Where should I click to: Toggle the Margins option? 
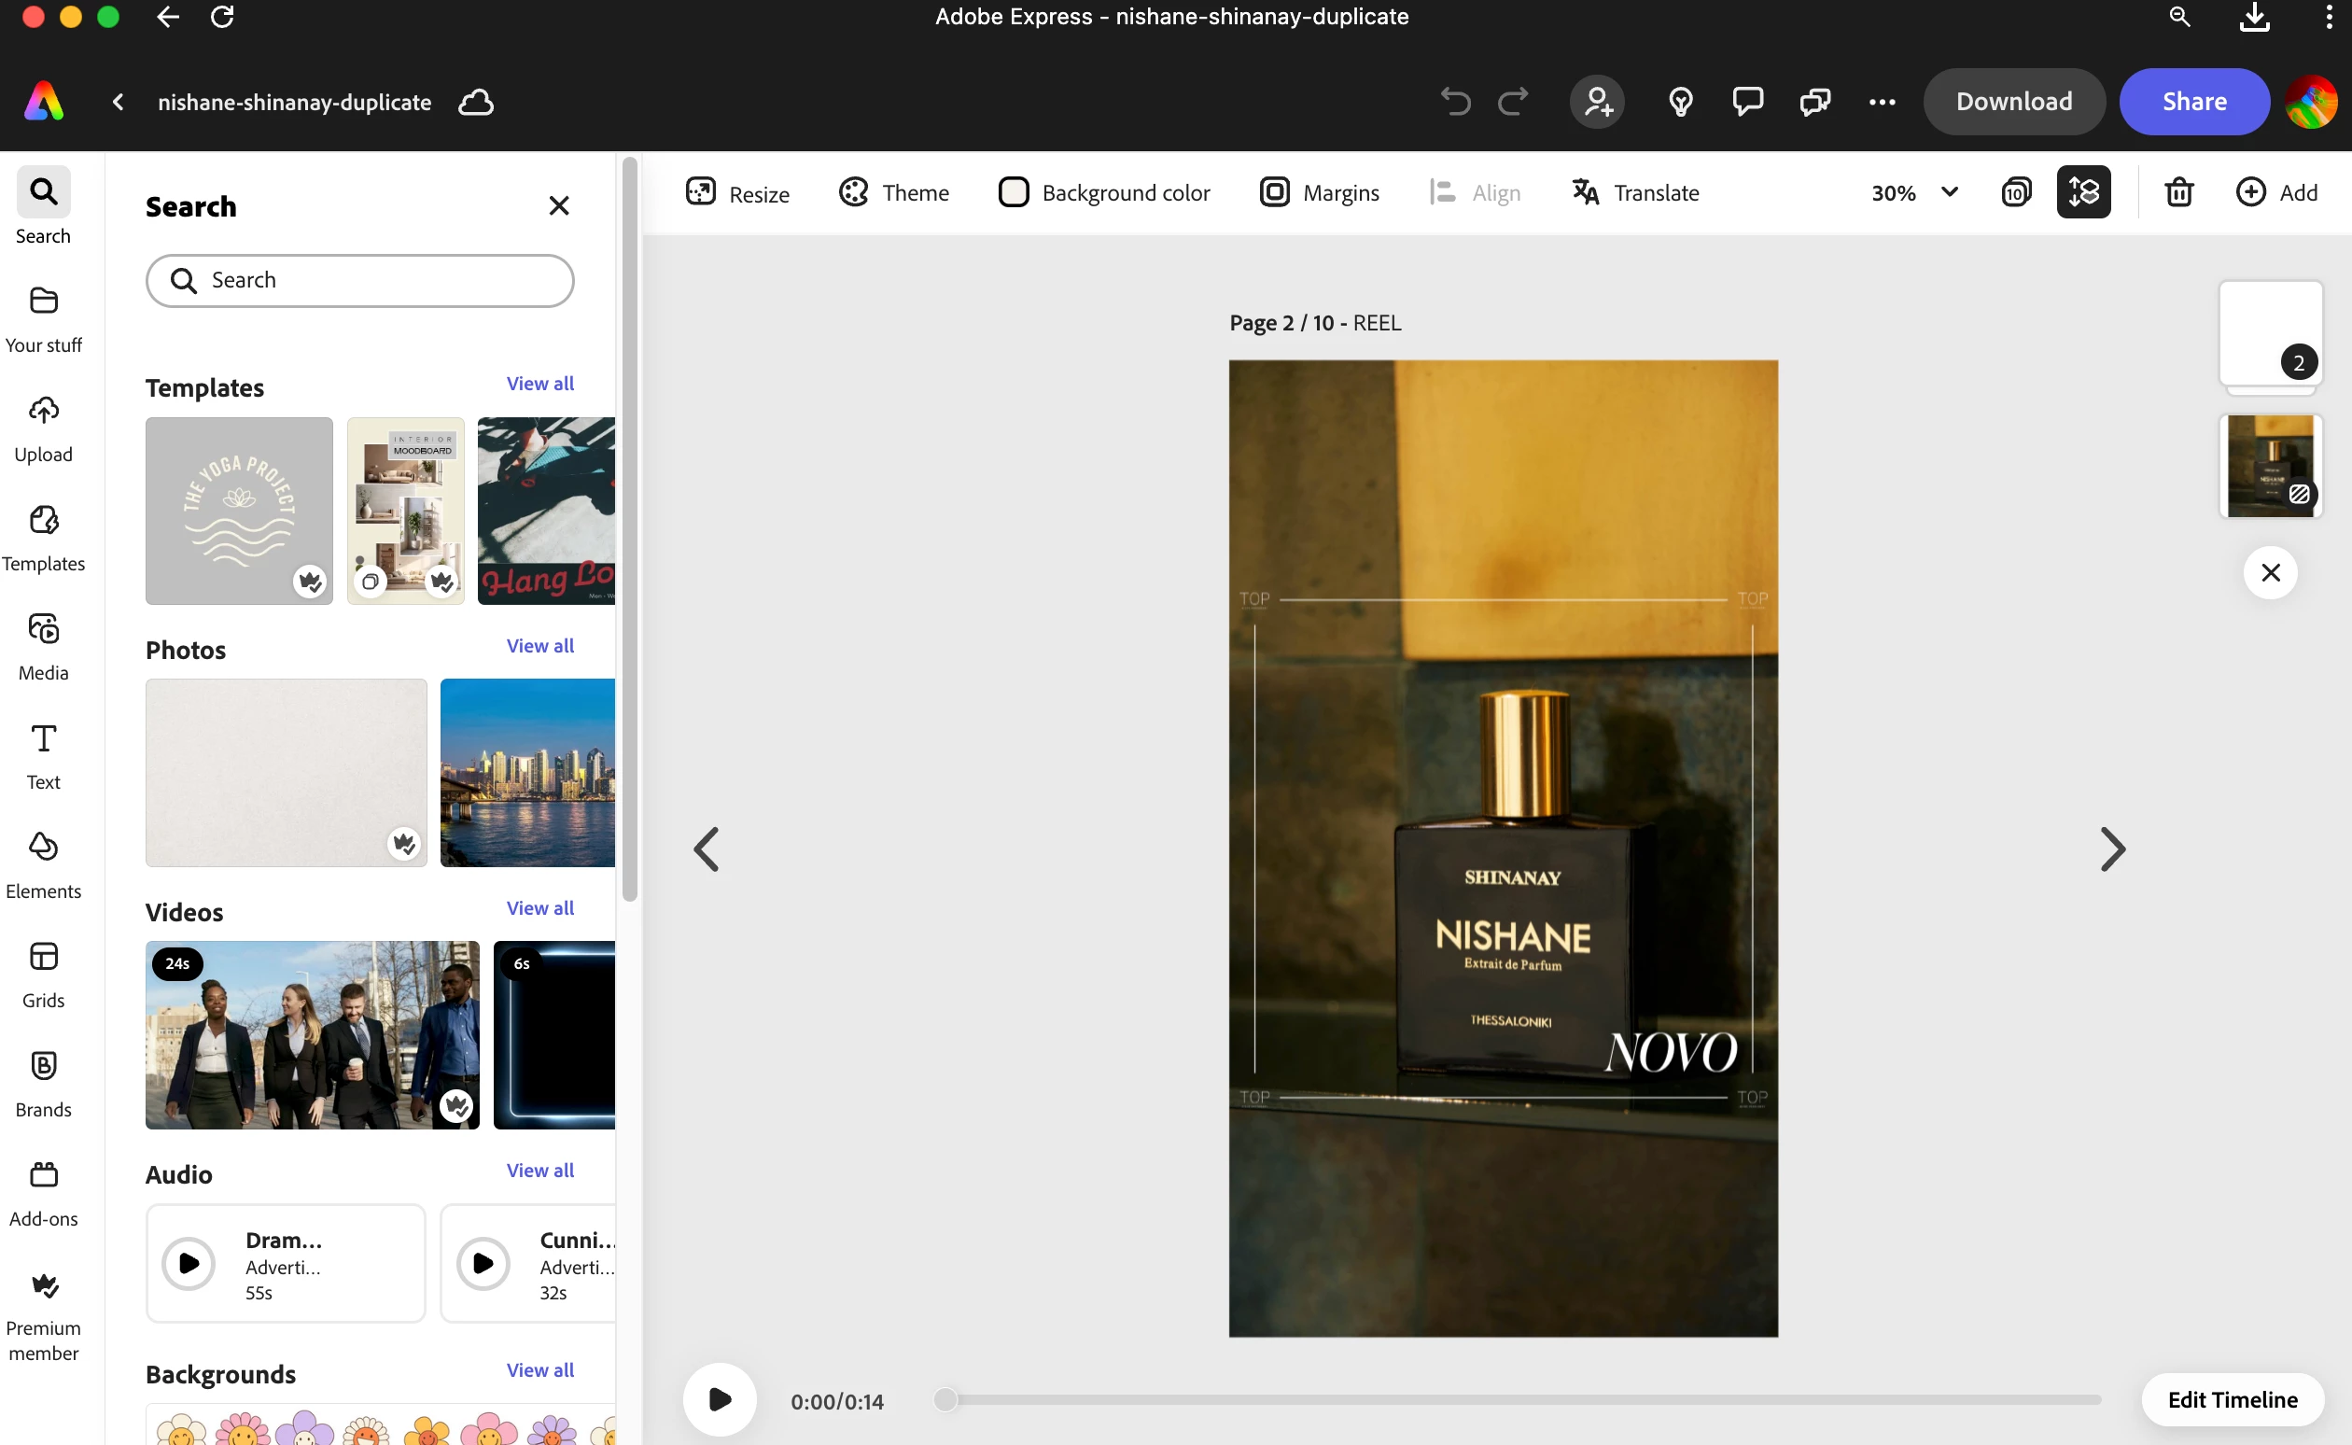1320,192
